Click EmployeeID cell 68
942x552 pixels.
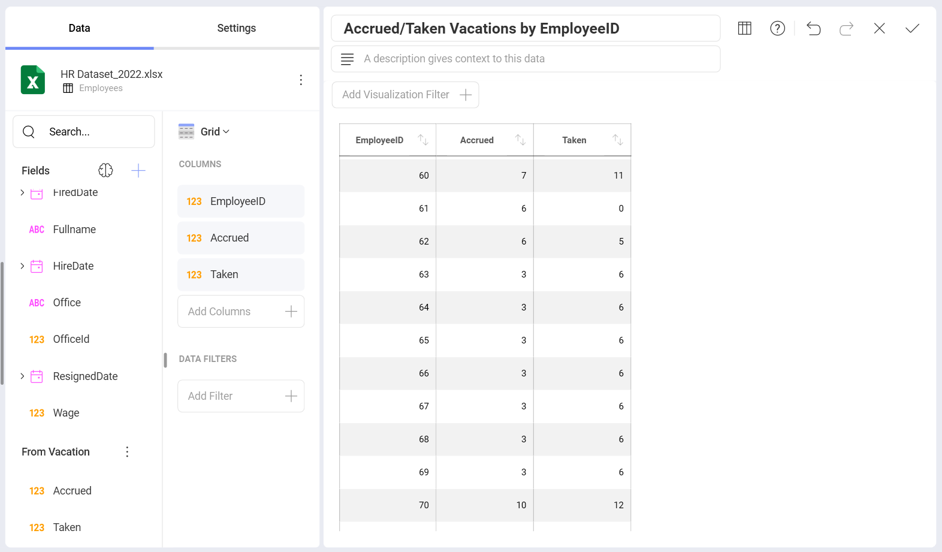(x=388, y=439)
